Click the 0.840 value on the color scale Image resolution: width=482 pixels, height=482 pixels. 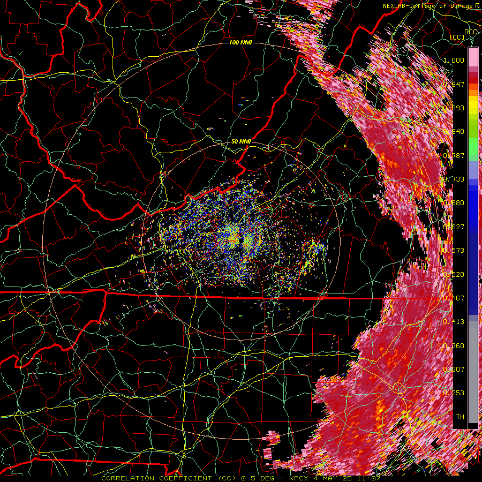point(454,132)
